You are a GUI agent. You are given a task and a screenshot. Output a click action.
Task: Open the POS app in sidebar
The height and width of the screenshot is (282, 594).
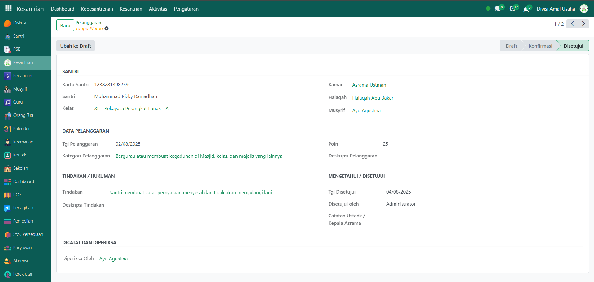point(17,195)
